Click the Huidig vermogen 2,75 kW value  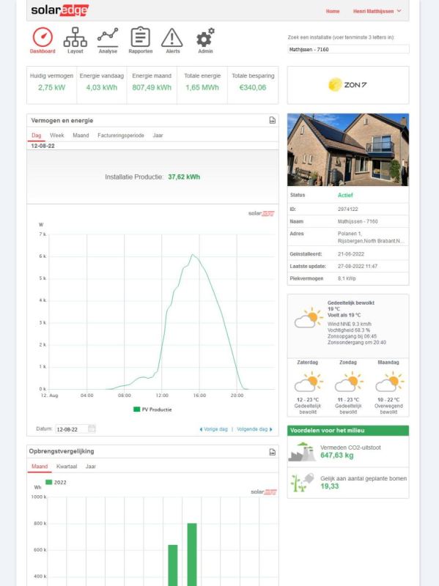point(51,87)
